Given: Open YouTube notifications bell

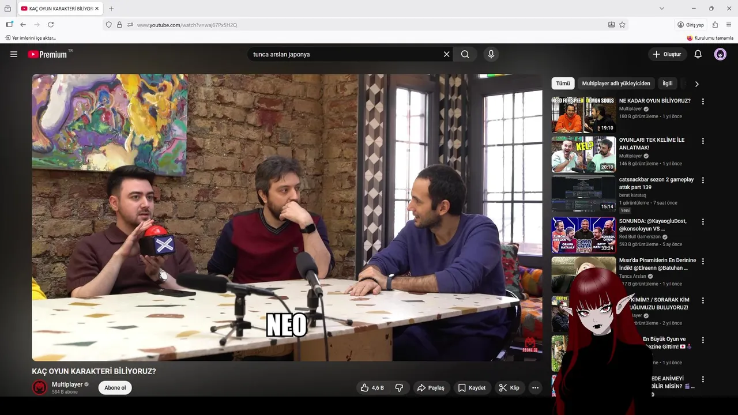Looking at the screenshot, I should 698,54.
